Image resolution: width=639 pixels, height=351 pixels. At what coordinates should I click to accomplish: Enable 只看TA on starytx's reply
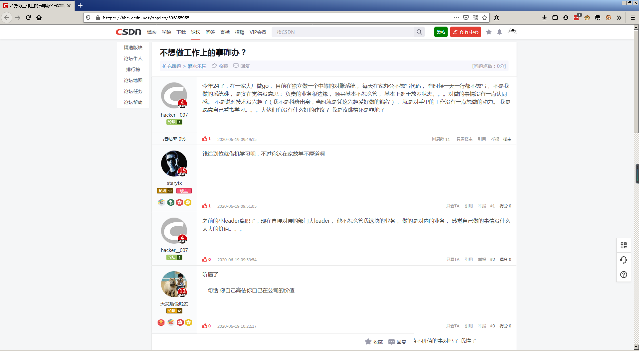(x=453, y=206)
